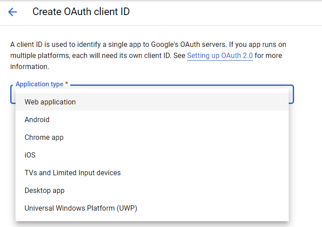Click the Application type field label
This screenshot has height=227, width=322.
[39, 84]
